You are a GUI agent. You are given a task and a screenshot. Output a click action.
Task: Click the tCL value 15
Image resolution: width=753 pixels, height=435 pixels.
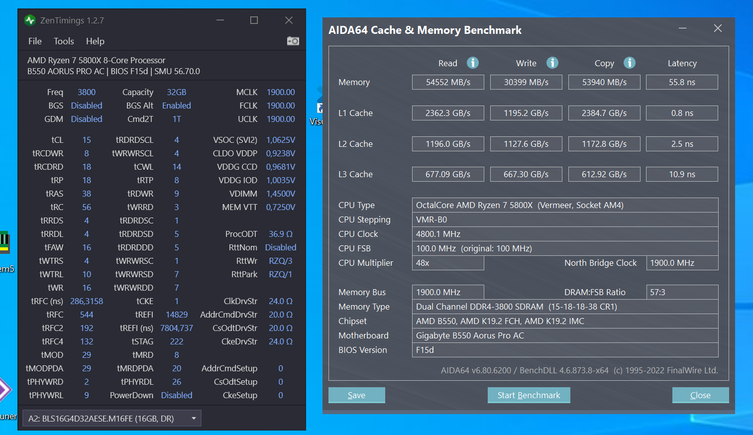click(87, 140)
